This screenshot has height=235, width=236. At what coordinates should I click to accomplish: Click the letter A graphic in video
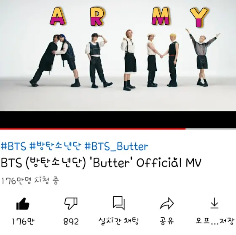tap(58, 16)
